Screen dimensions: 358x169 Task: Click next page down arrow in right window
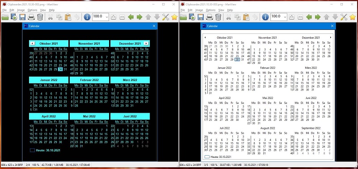tap(335, 17)
